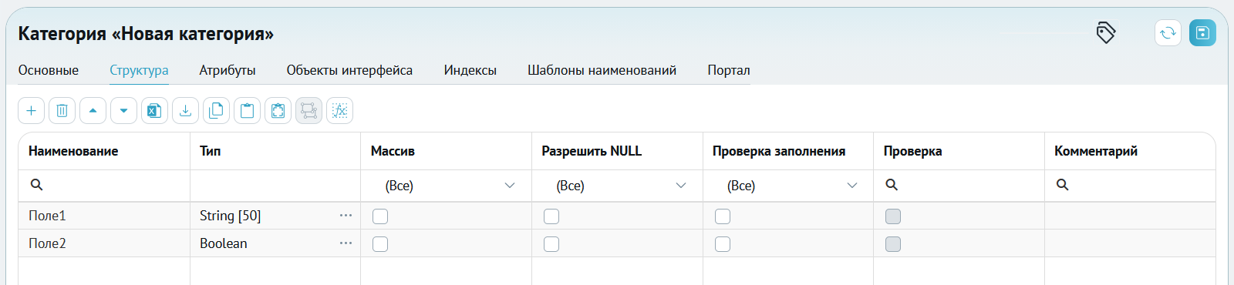This screenshot has height=285, width=1234.
Task: Open the Массив filter dropdown
Action: pos(447,186)
